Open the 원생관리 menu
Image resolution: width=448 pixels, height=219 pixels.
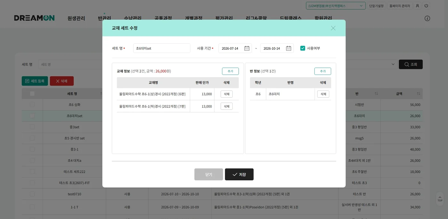click(x=76, y=18)
